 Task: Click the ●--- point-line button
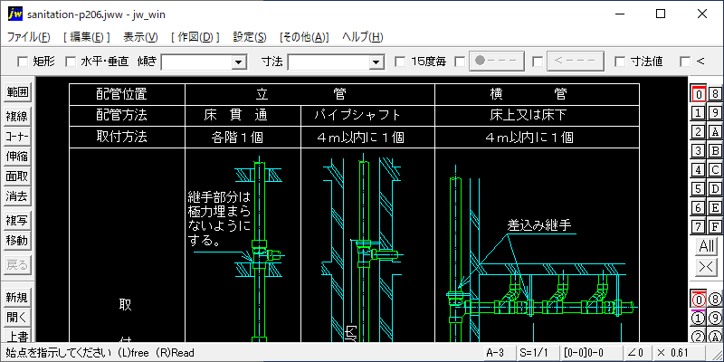[497, 61]
